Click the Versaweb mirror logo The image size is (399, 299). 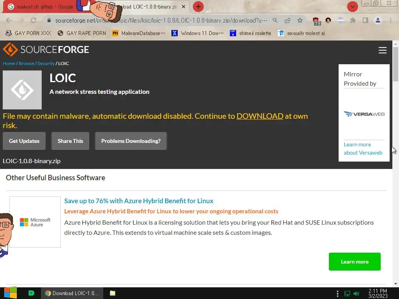pos(364,114)
